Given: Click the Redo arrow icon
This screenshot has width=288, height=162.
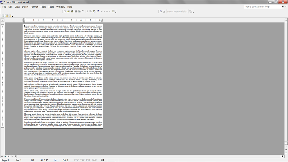Looking at the screenshot, I should (x=107, y=11).
